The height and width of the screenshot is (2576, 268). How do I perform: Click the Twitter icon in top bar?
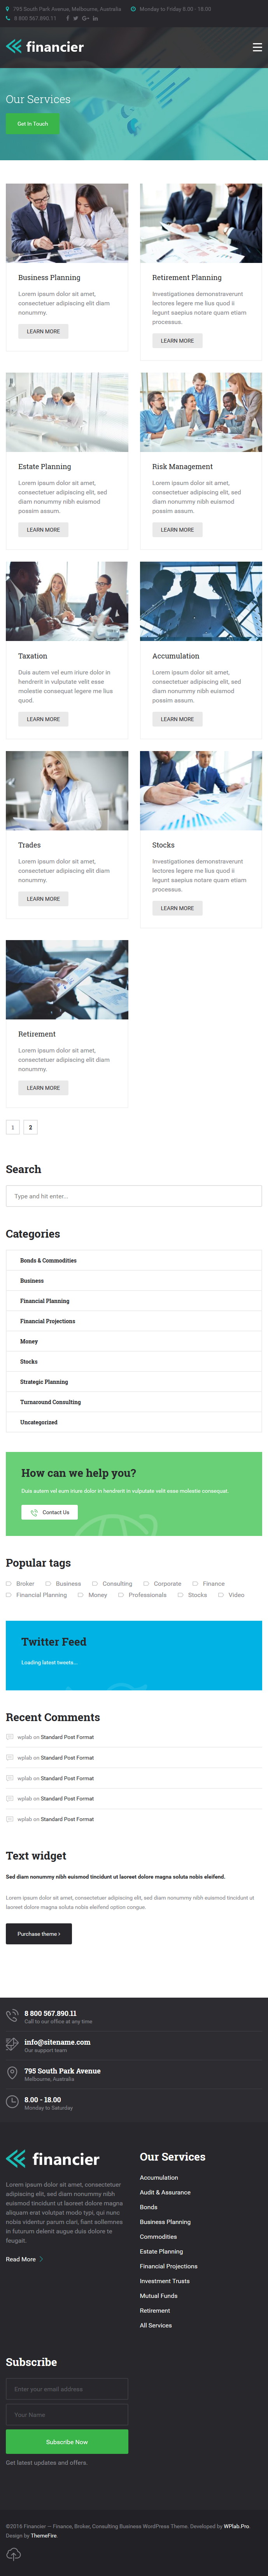76,18
